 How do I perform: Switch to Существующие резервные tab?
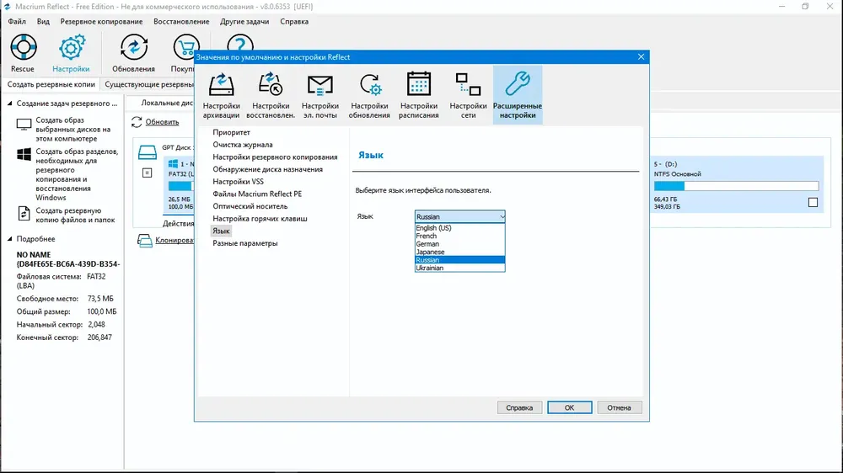(149, 84)
